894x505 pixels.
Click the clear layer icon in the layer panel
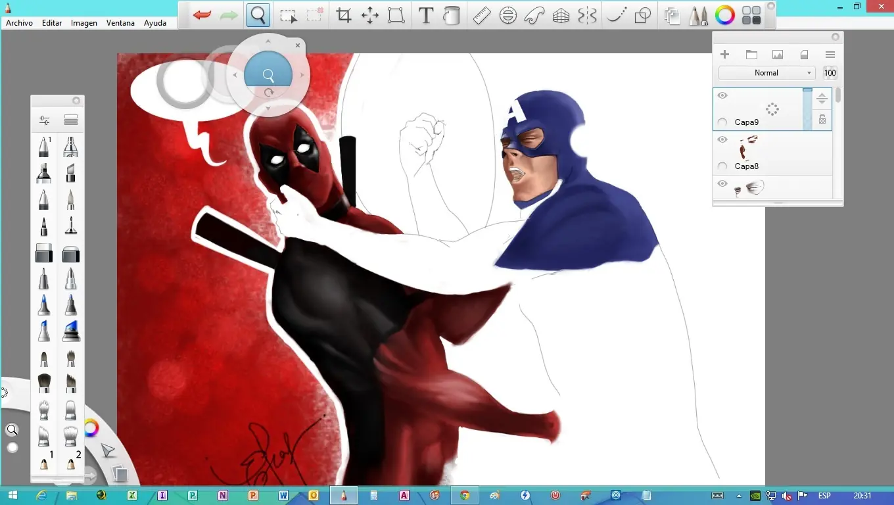[x=804, y=55]
